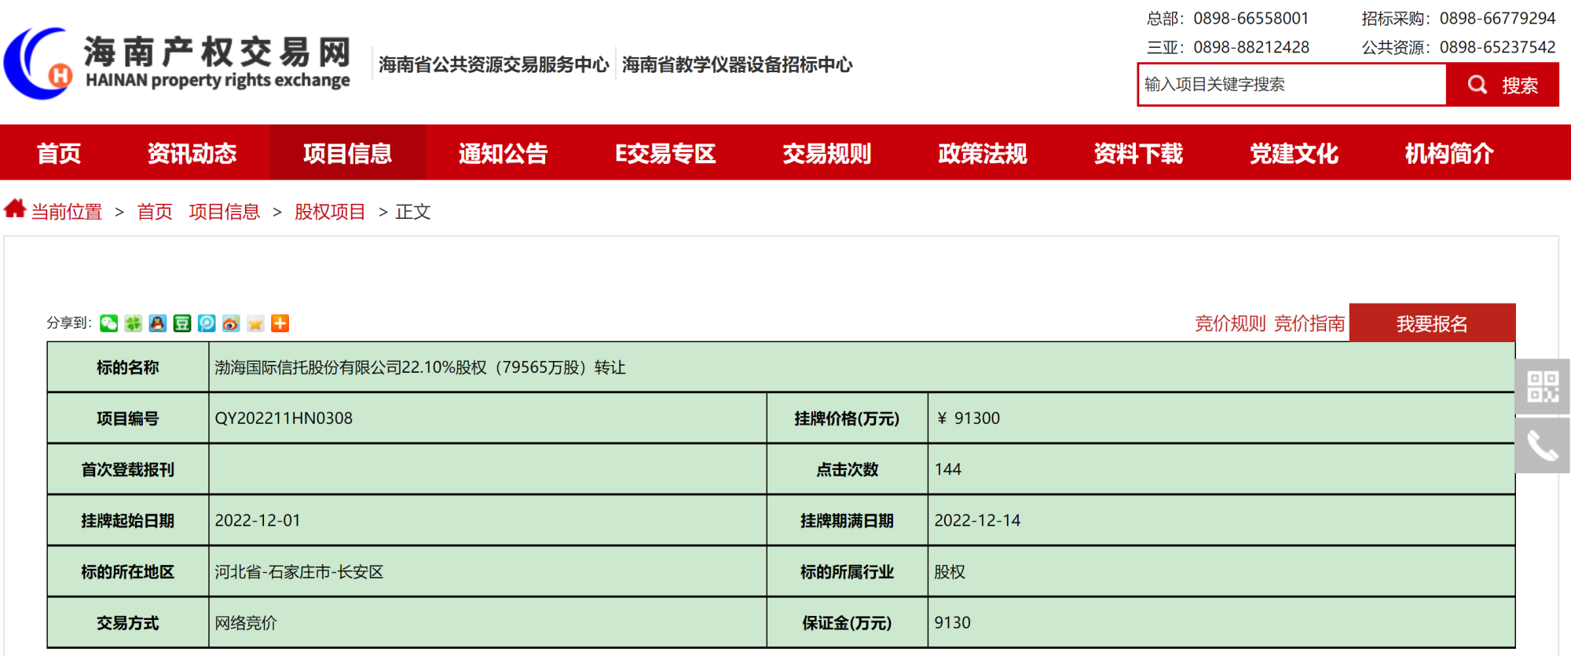This screenshot has height=656, width=1571.
Task: Click the Hainan property exchange logo
Action: (177, 64)
